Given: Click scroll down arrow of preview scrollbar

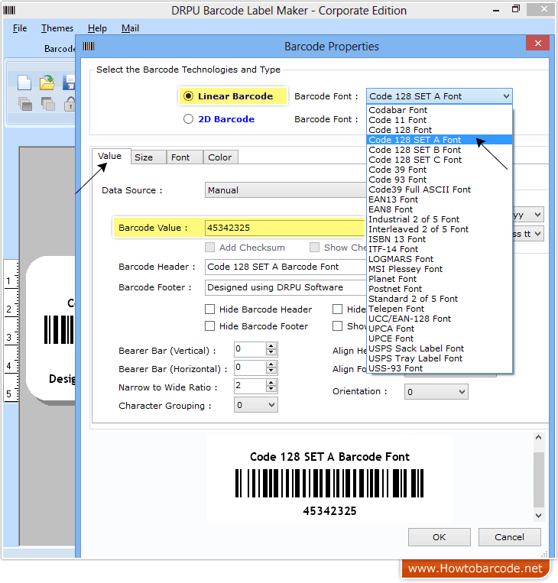Looking at the screenshot, I should pos(538,515).
